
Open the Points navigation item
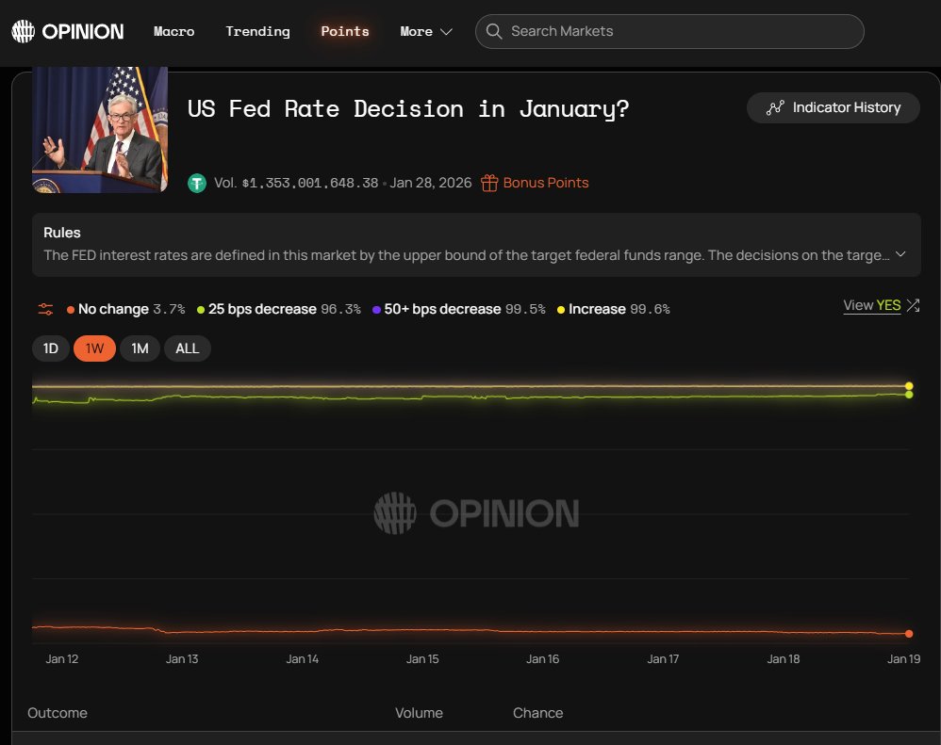coord(345,31)
